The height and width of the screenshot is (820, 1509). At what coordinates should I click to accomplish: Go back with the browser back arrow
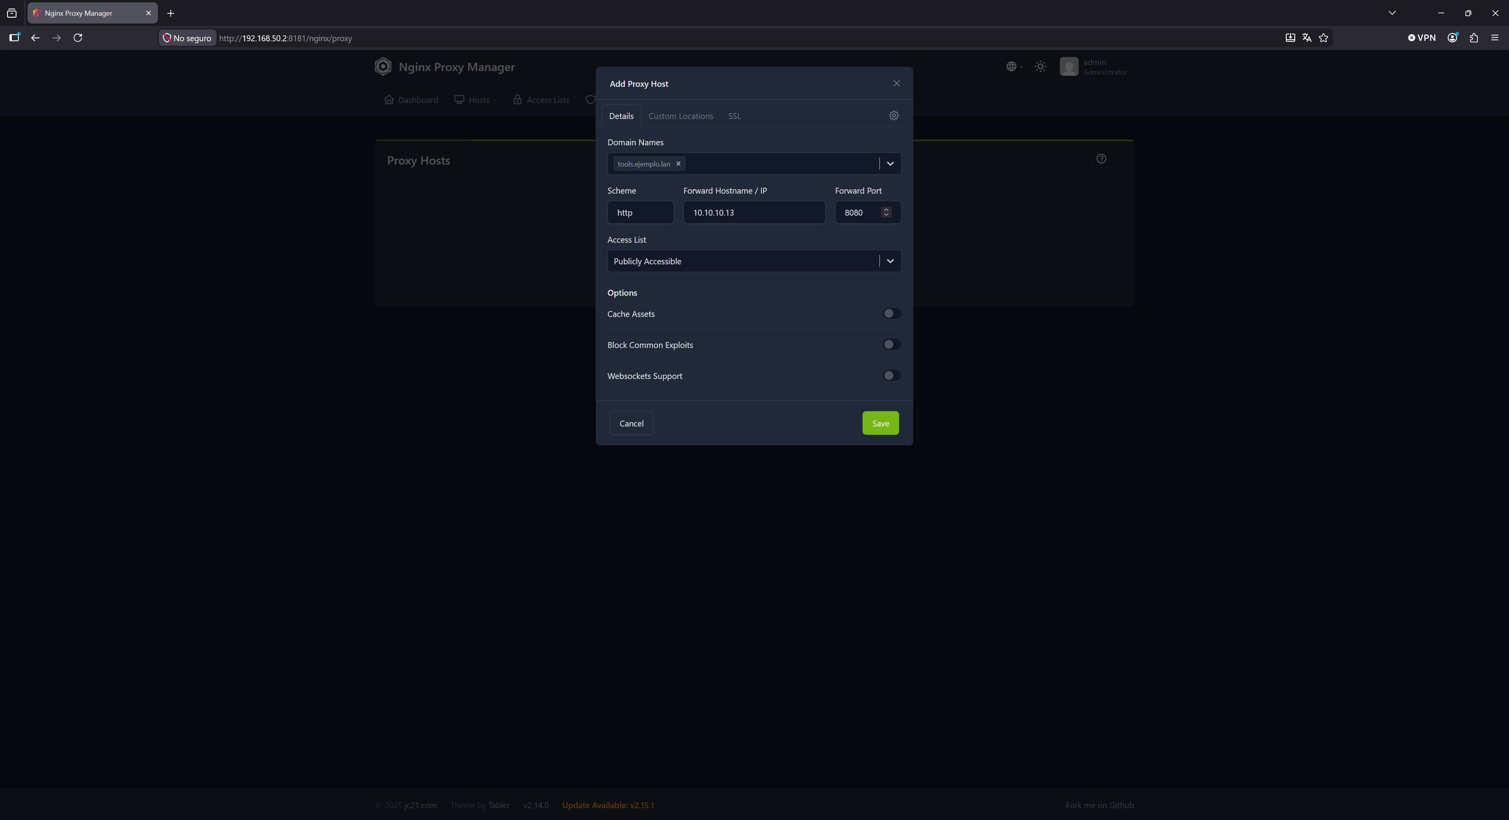pos(35,38)
